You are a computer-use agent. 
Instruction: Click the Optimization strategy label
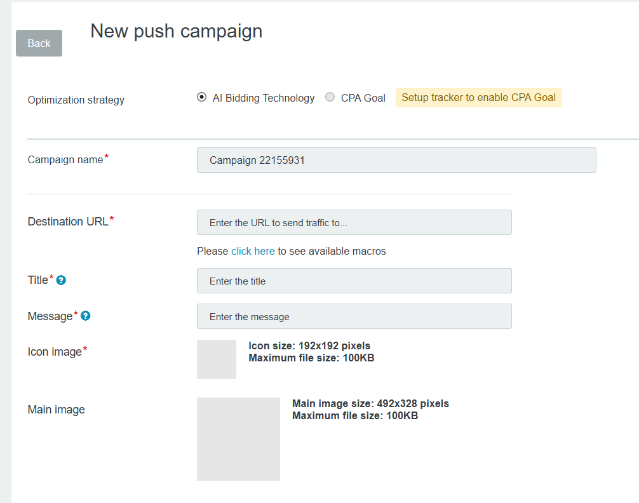coord(76,100)
